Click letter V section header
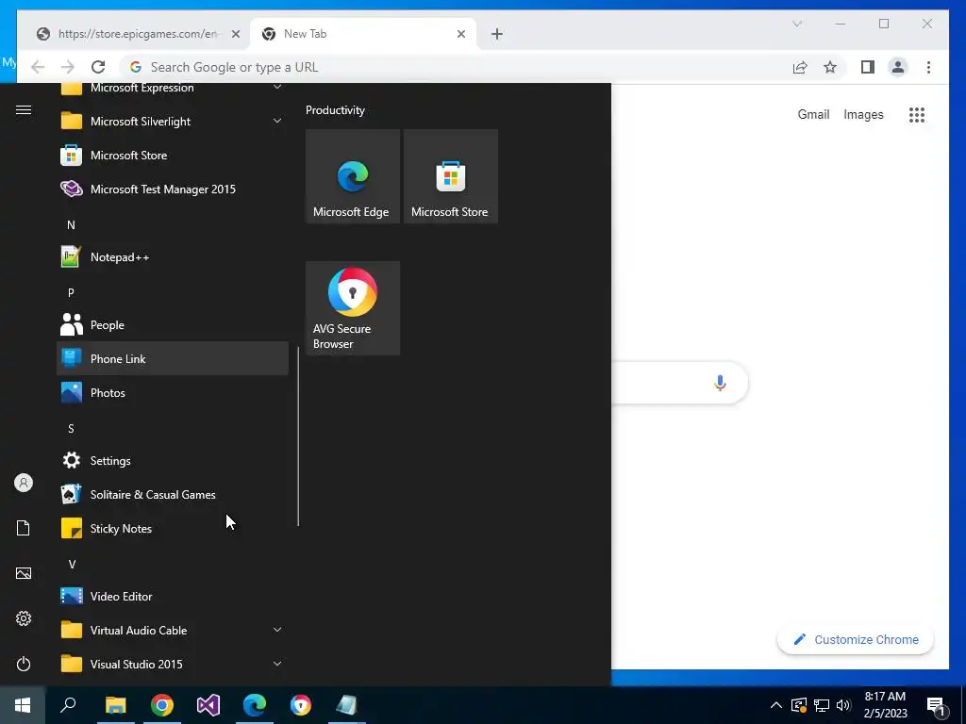 pyautogui.click(x=72, y=564)
